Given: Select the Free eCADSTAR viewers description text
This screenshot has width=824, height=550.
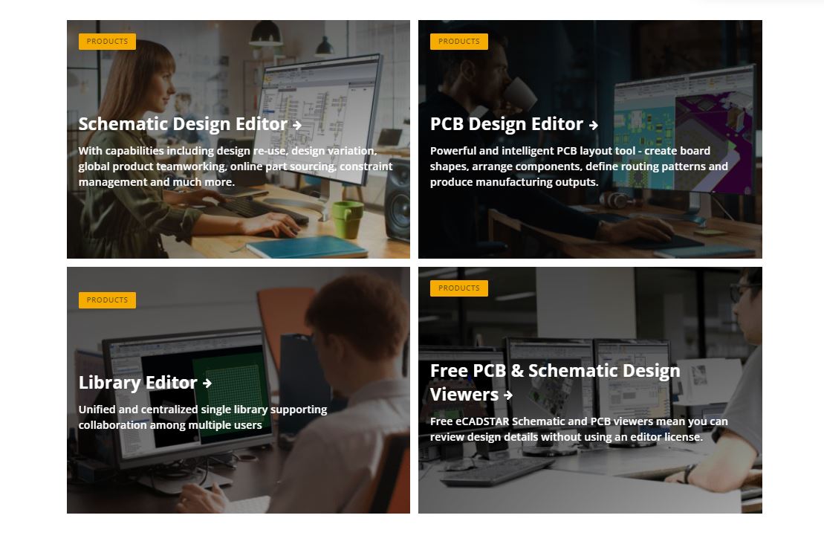Looking at the screenshot, I should pyautogui.click(x=579, y=429).
